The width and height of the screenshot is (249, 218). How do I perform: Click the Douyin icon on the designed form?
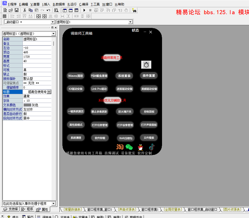151,147
